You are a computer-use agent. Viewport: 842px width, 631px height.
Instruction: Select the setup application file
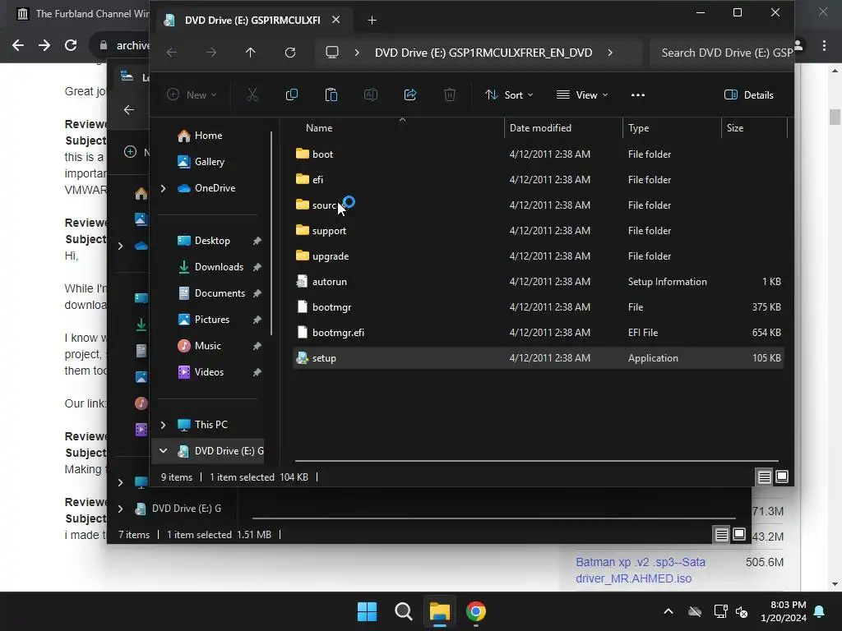point(538,358)
